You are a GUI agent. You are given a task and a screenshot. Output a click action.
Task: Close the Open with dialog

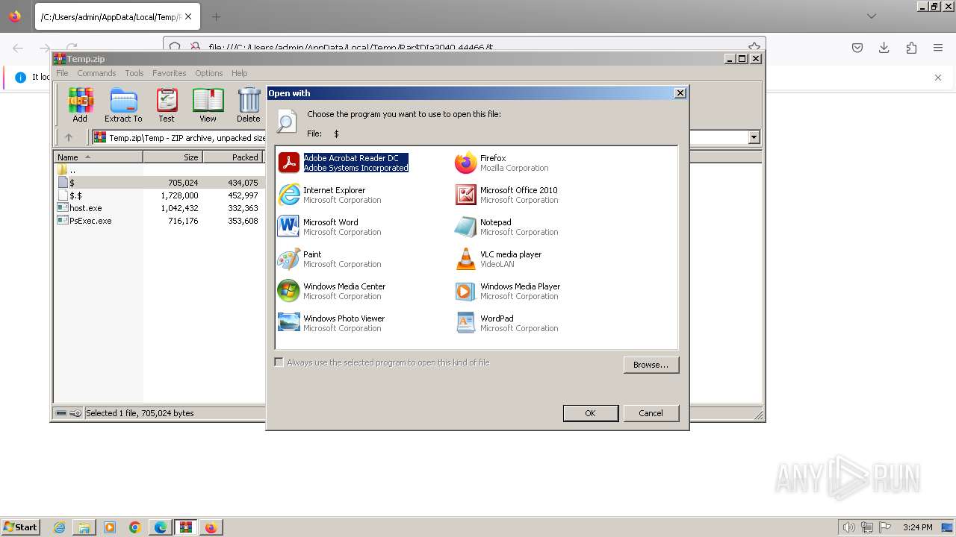tap(680, 93)
